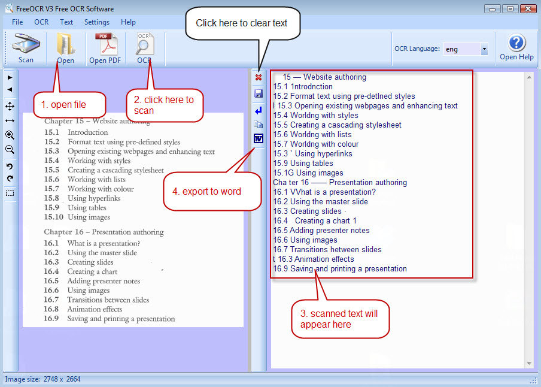Save the text using the floppy disk icon
This screenshot has height=387, width=541.
coord(259,93)
